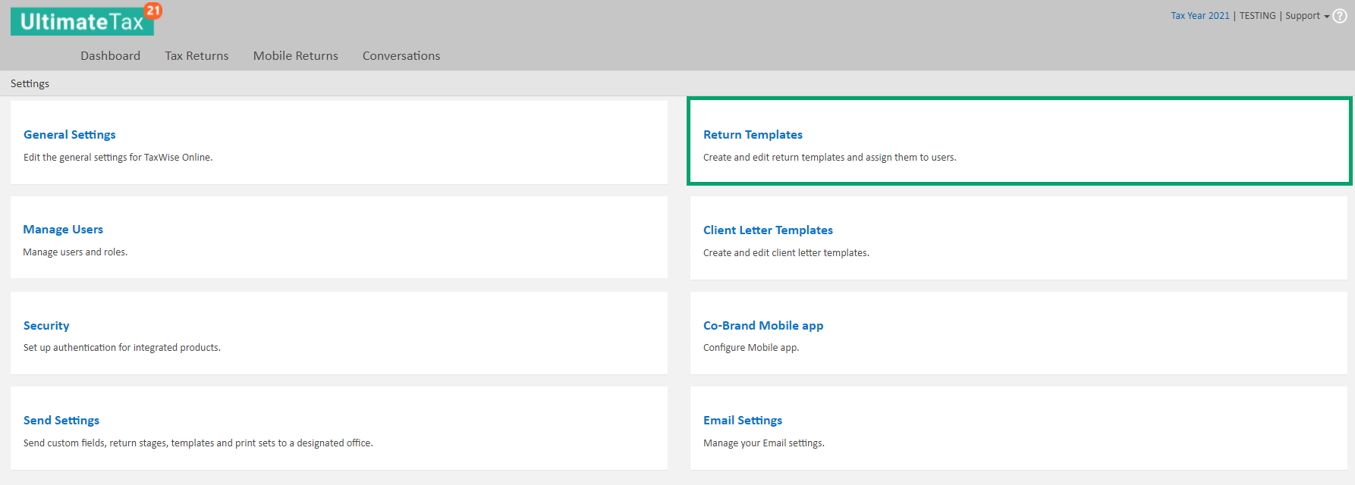Open the help question mark icon
The width and height of the screenshot is (1355, 485).
click(1341, 16)
